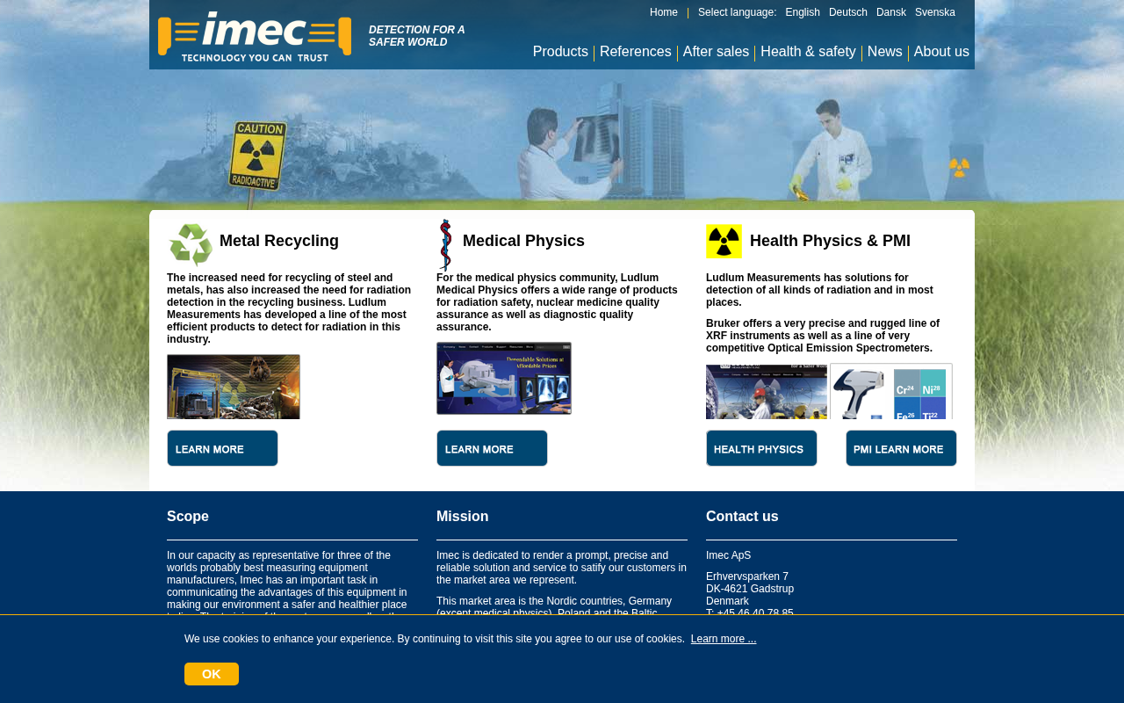Click the 'Detection for a safer world' tagline
1124x703 pixels.
click(x=417, y=36)
